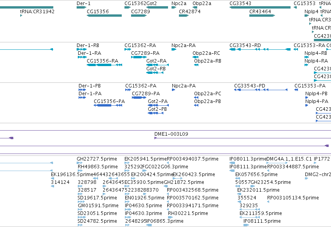Screen dimensions: 331x227
Task: Select the CG33543 gene label
Action: (x=240, y=3)
